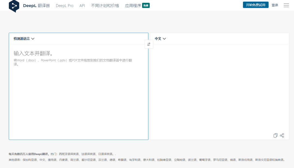Click 拉脱维亚语 in other languages
This screenshot has width=294, height=168.
(x=164, y=160)
